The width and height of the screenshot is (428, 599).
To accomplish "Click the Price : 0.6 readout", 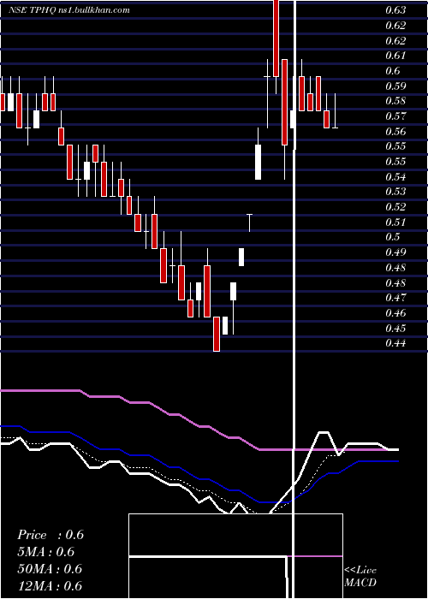I will (51, 535).
